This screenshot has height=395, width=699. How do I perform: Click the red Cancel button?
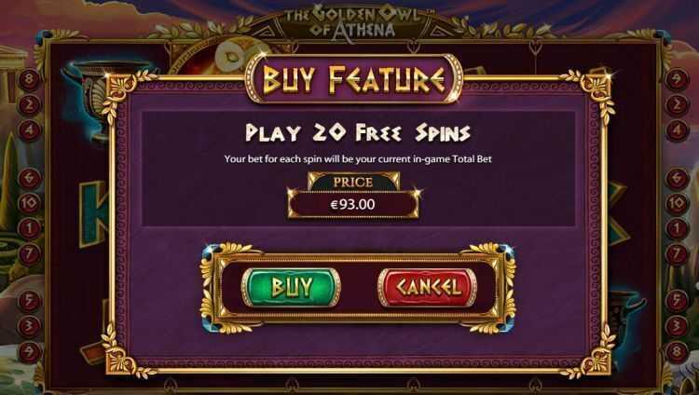coord(428,288)
